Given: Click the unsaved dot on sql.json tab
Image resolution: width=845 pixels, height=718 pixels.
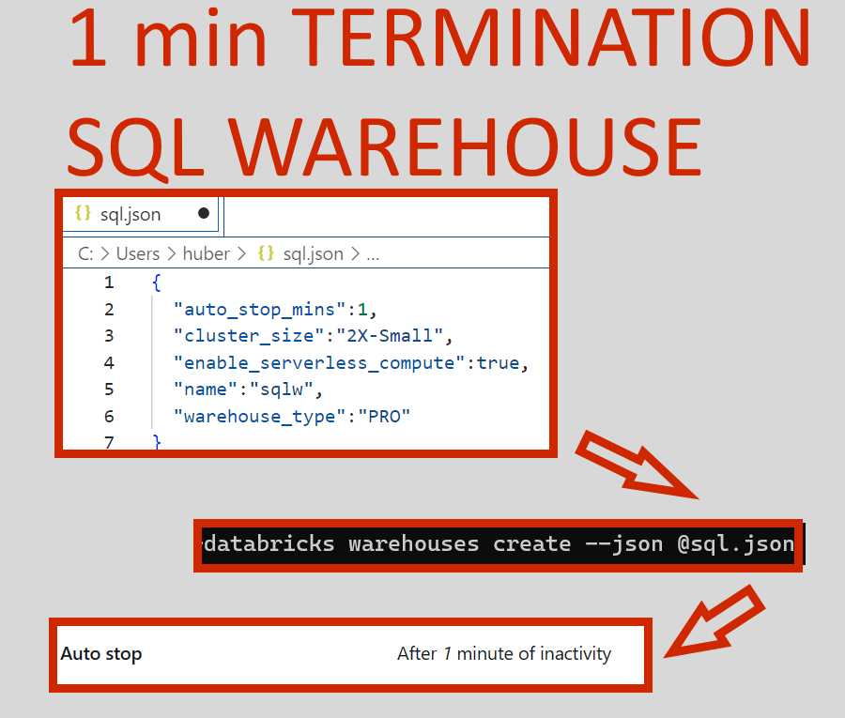Looking at the screenshot, I should tap(204, 214).
